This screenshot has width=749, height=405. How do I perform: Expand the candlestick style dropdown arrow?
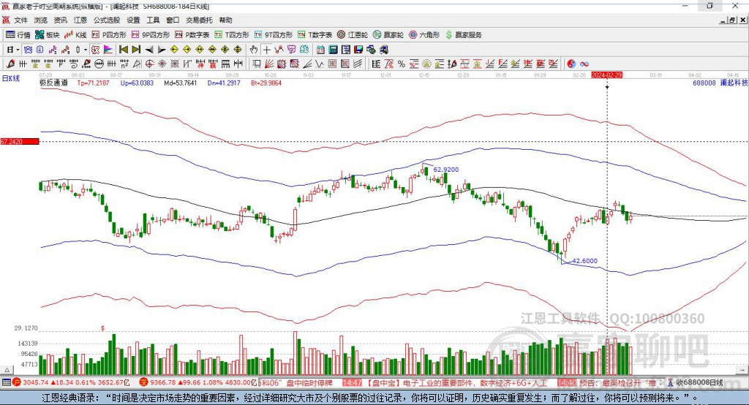pos(86,50)
